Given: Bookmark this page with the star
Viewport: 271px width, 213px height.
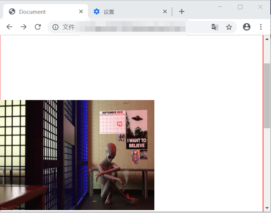Looking at the screenshot, I should coord(229,27).
